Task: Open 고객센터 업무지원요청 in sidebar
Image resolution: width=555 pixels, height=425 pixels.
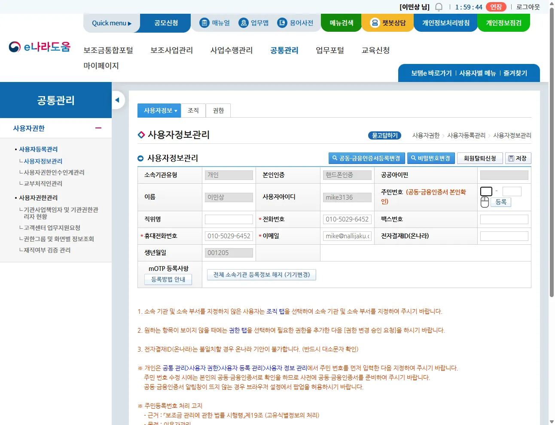Action: pos(52,228)
